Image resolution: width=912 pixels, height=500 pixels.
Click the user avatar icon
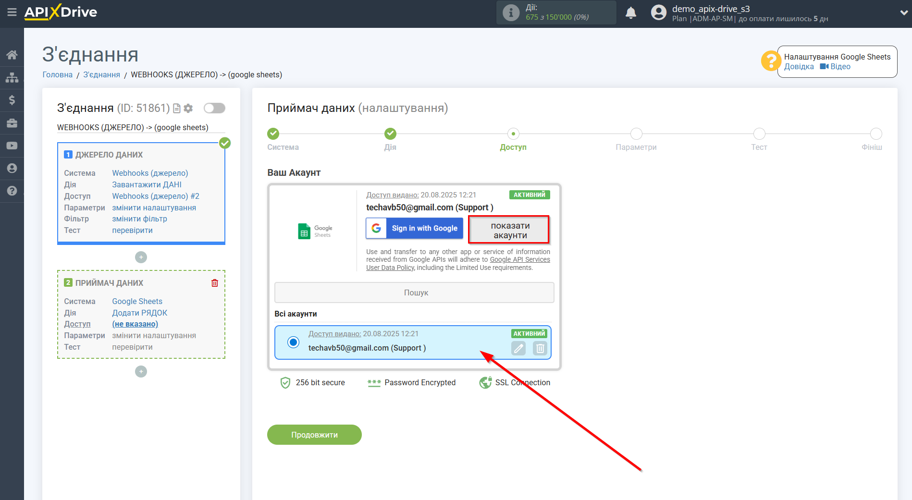pyautogui.click(x=659, y=12)
